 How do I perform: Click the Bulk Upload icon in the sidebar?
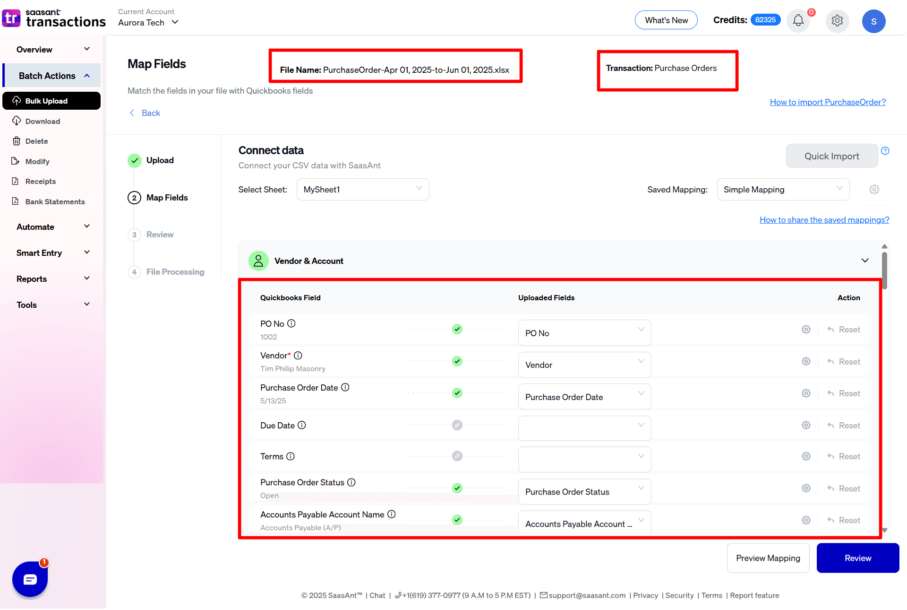coord(17,100)
